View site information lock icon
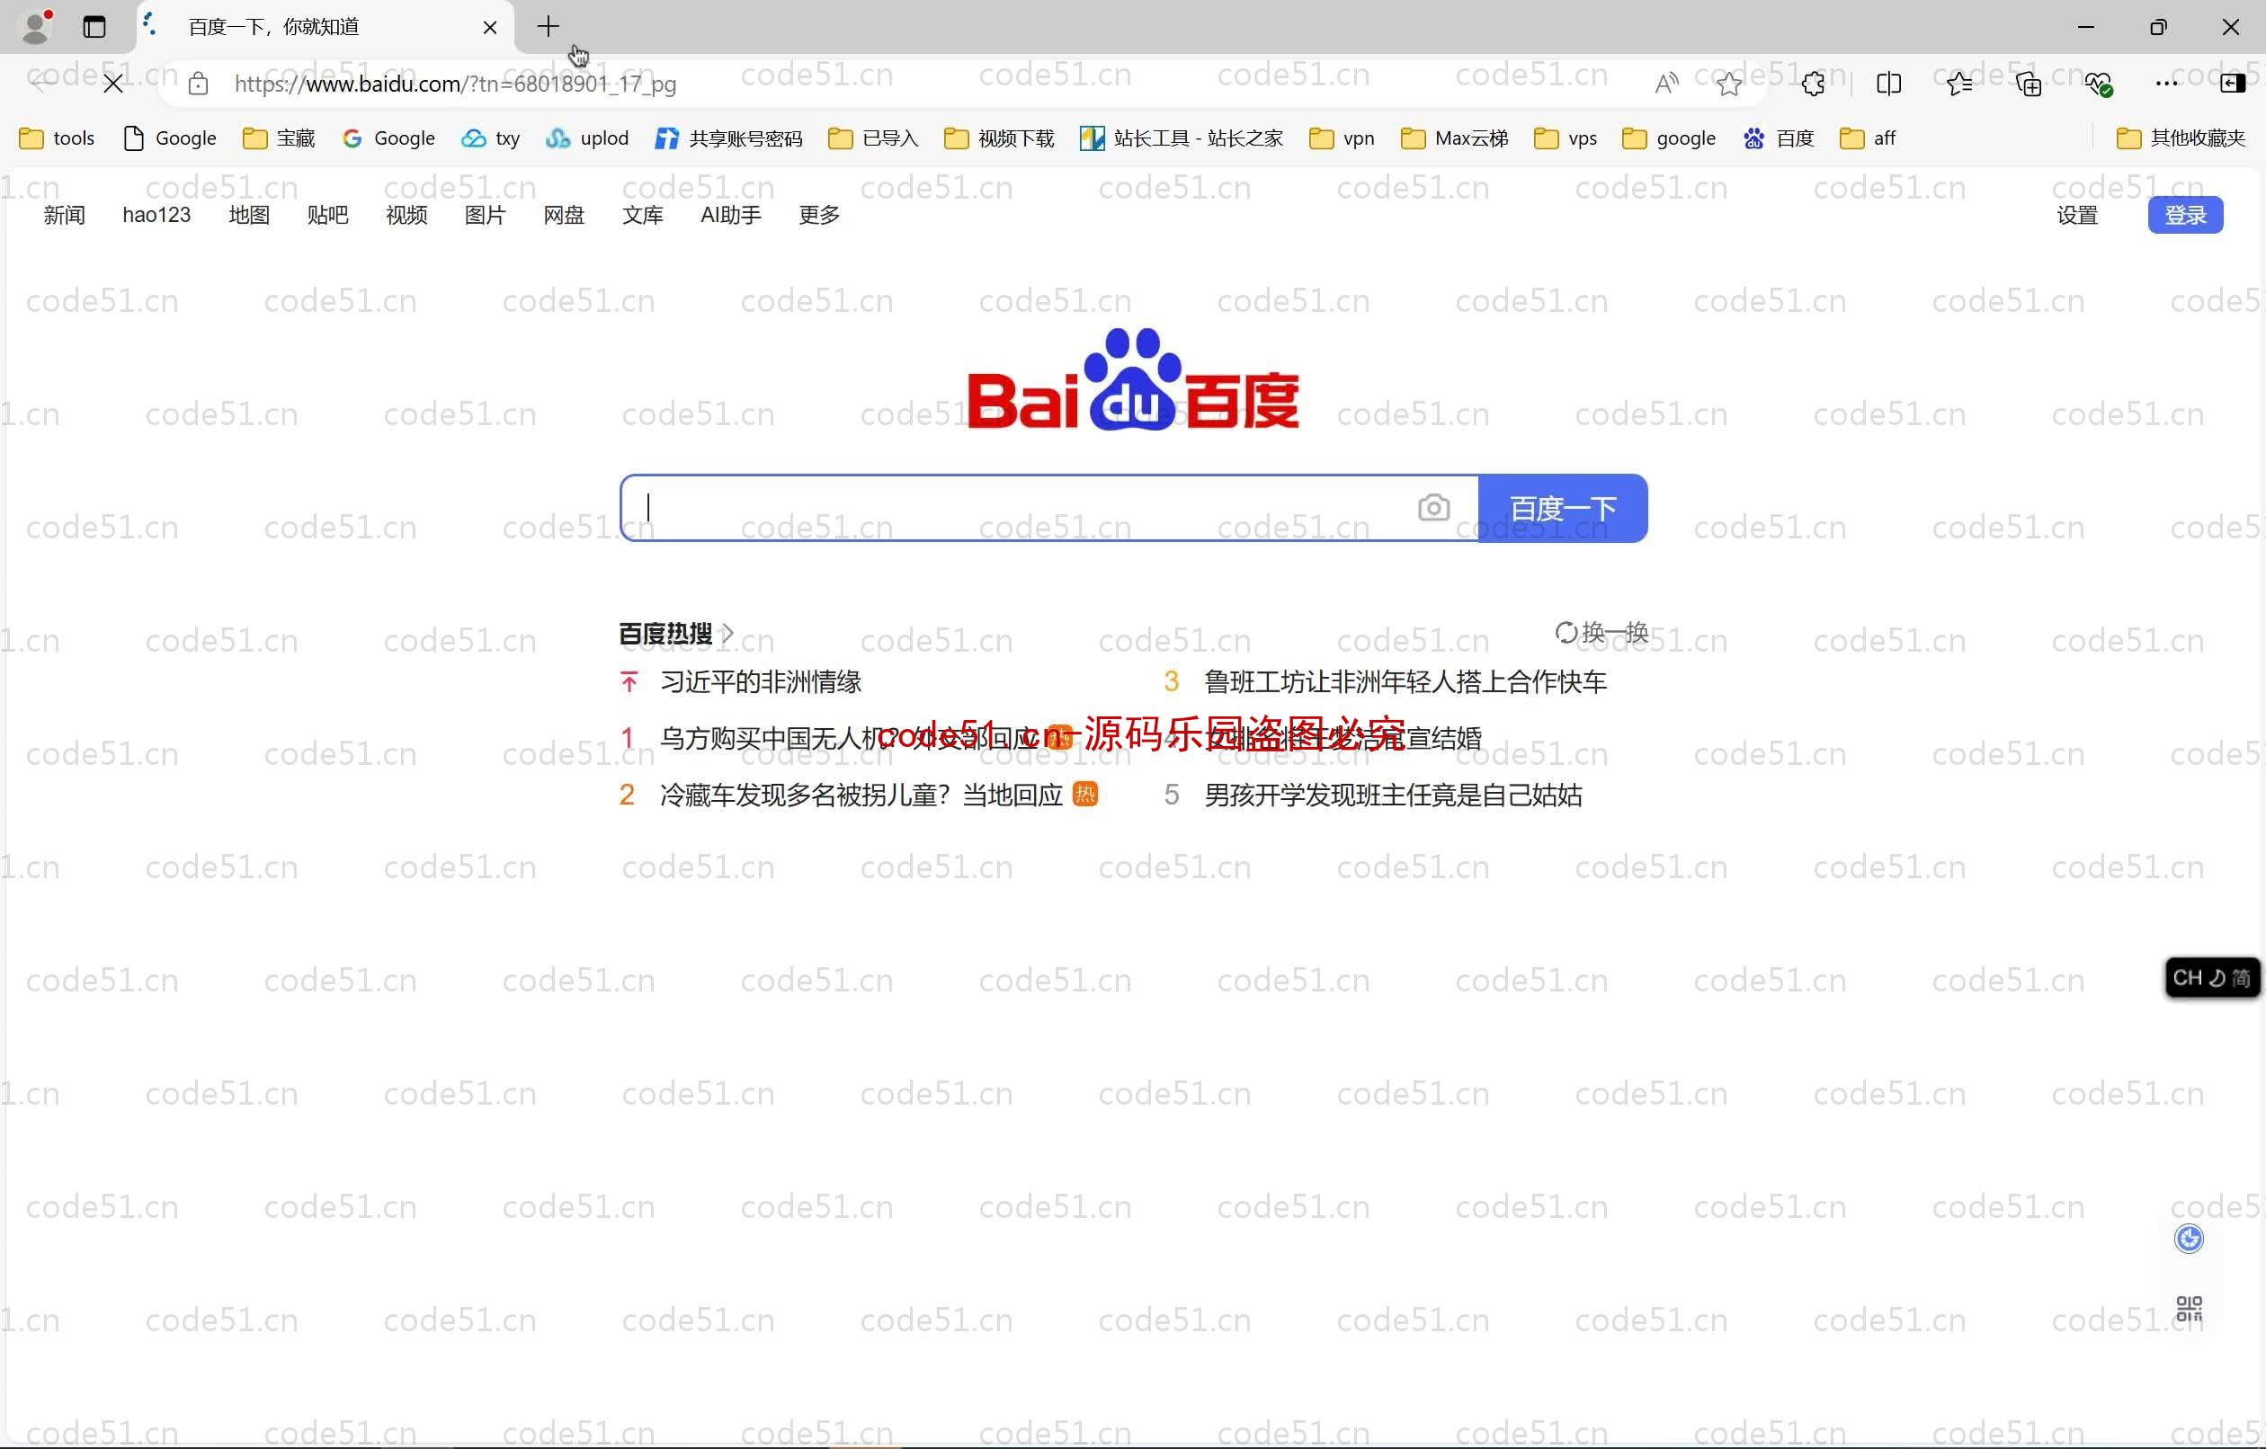Viewport: 2266px width, 1449px height. pyautogui.click(x=198, y=84)
